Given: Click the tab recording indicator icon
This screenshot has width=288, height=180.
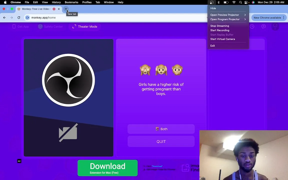Looking at the screenshot, I should pos(54,9).
